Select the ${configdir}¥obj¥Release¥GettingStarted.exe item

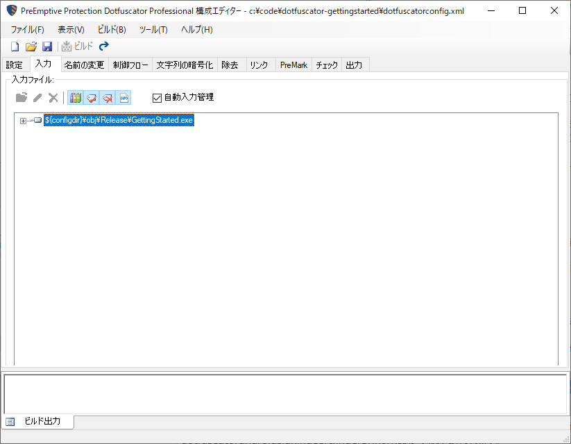point(119,120)
